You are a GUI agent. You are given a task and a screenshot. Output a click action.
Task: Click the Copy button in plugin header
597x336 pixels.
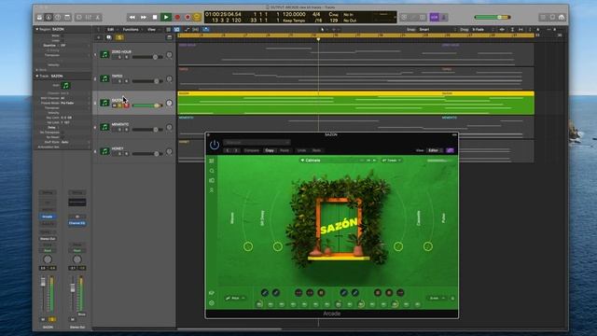(x=270, y=150)
